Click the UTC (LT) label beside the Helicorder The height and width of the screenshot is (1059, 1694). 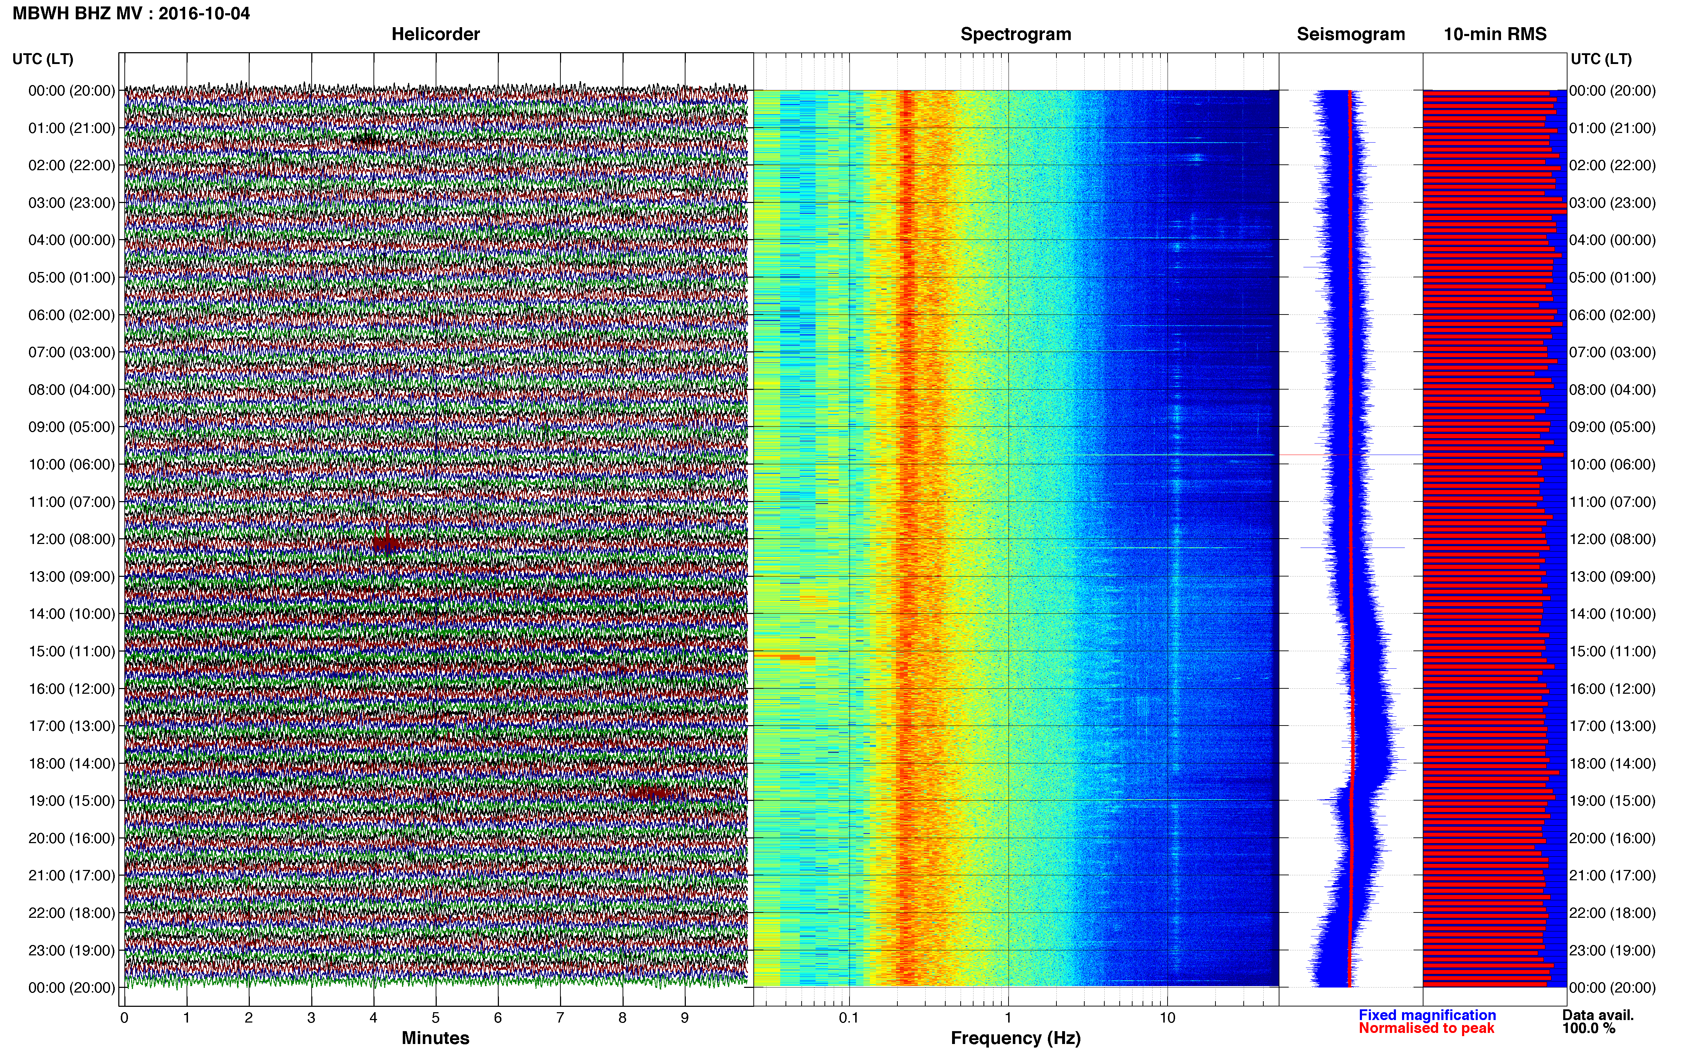pyautogui.click(x=43, y=59)
